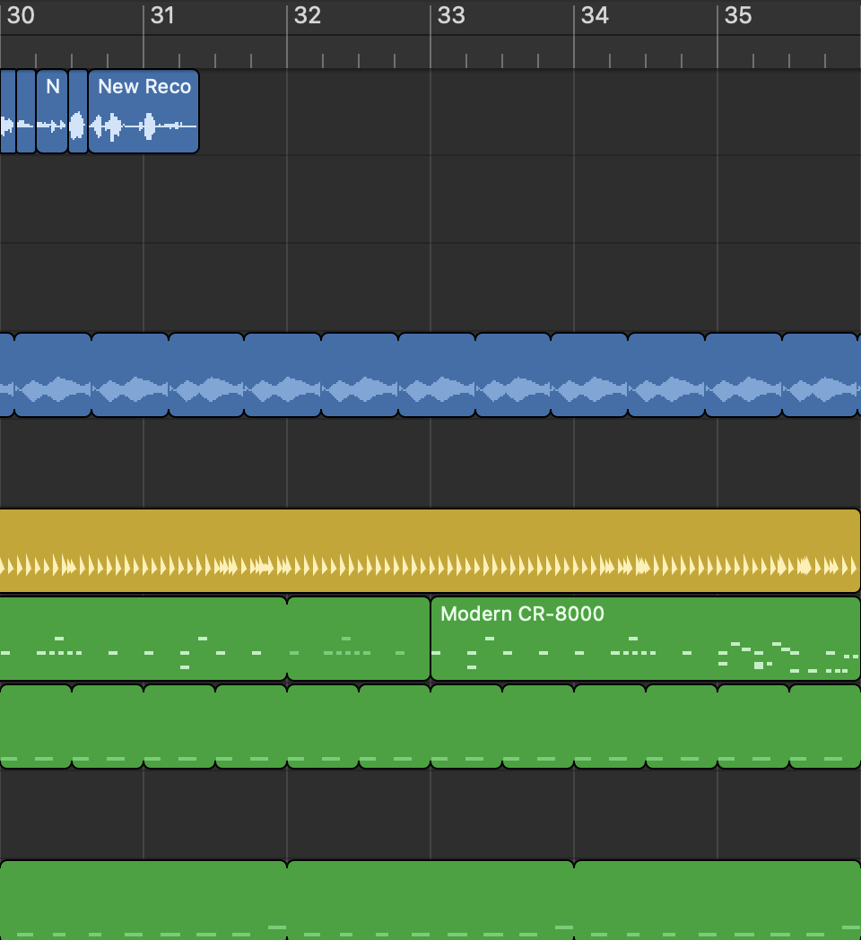The image size is (861, 940).
Task: Select the green MIDI region ending at "Modern CR-8000"
Action: [x=359, y=639]
